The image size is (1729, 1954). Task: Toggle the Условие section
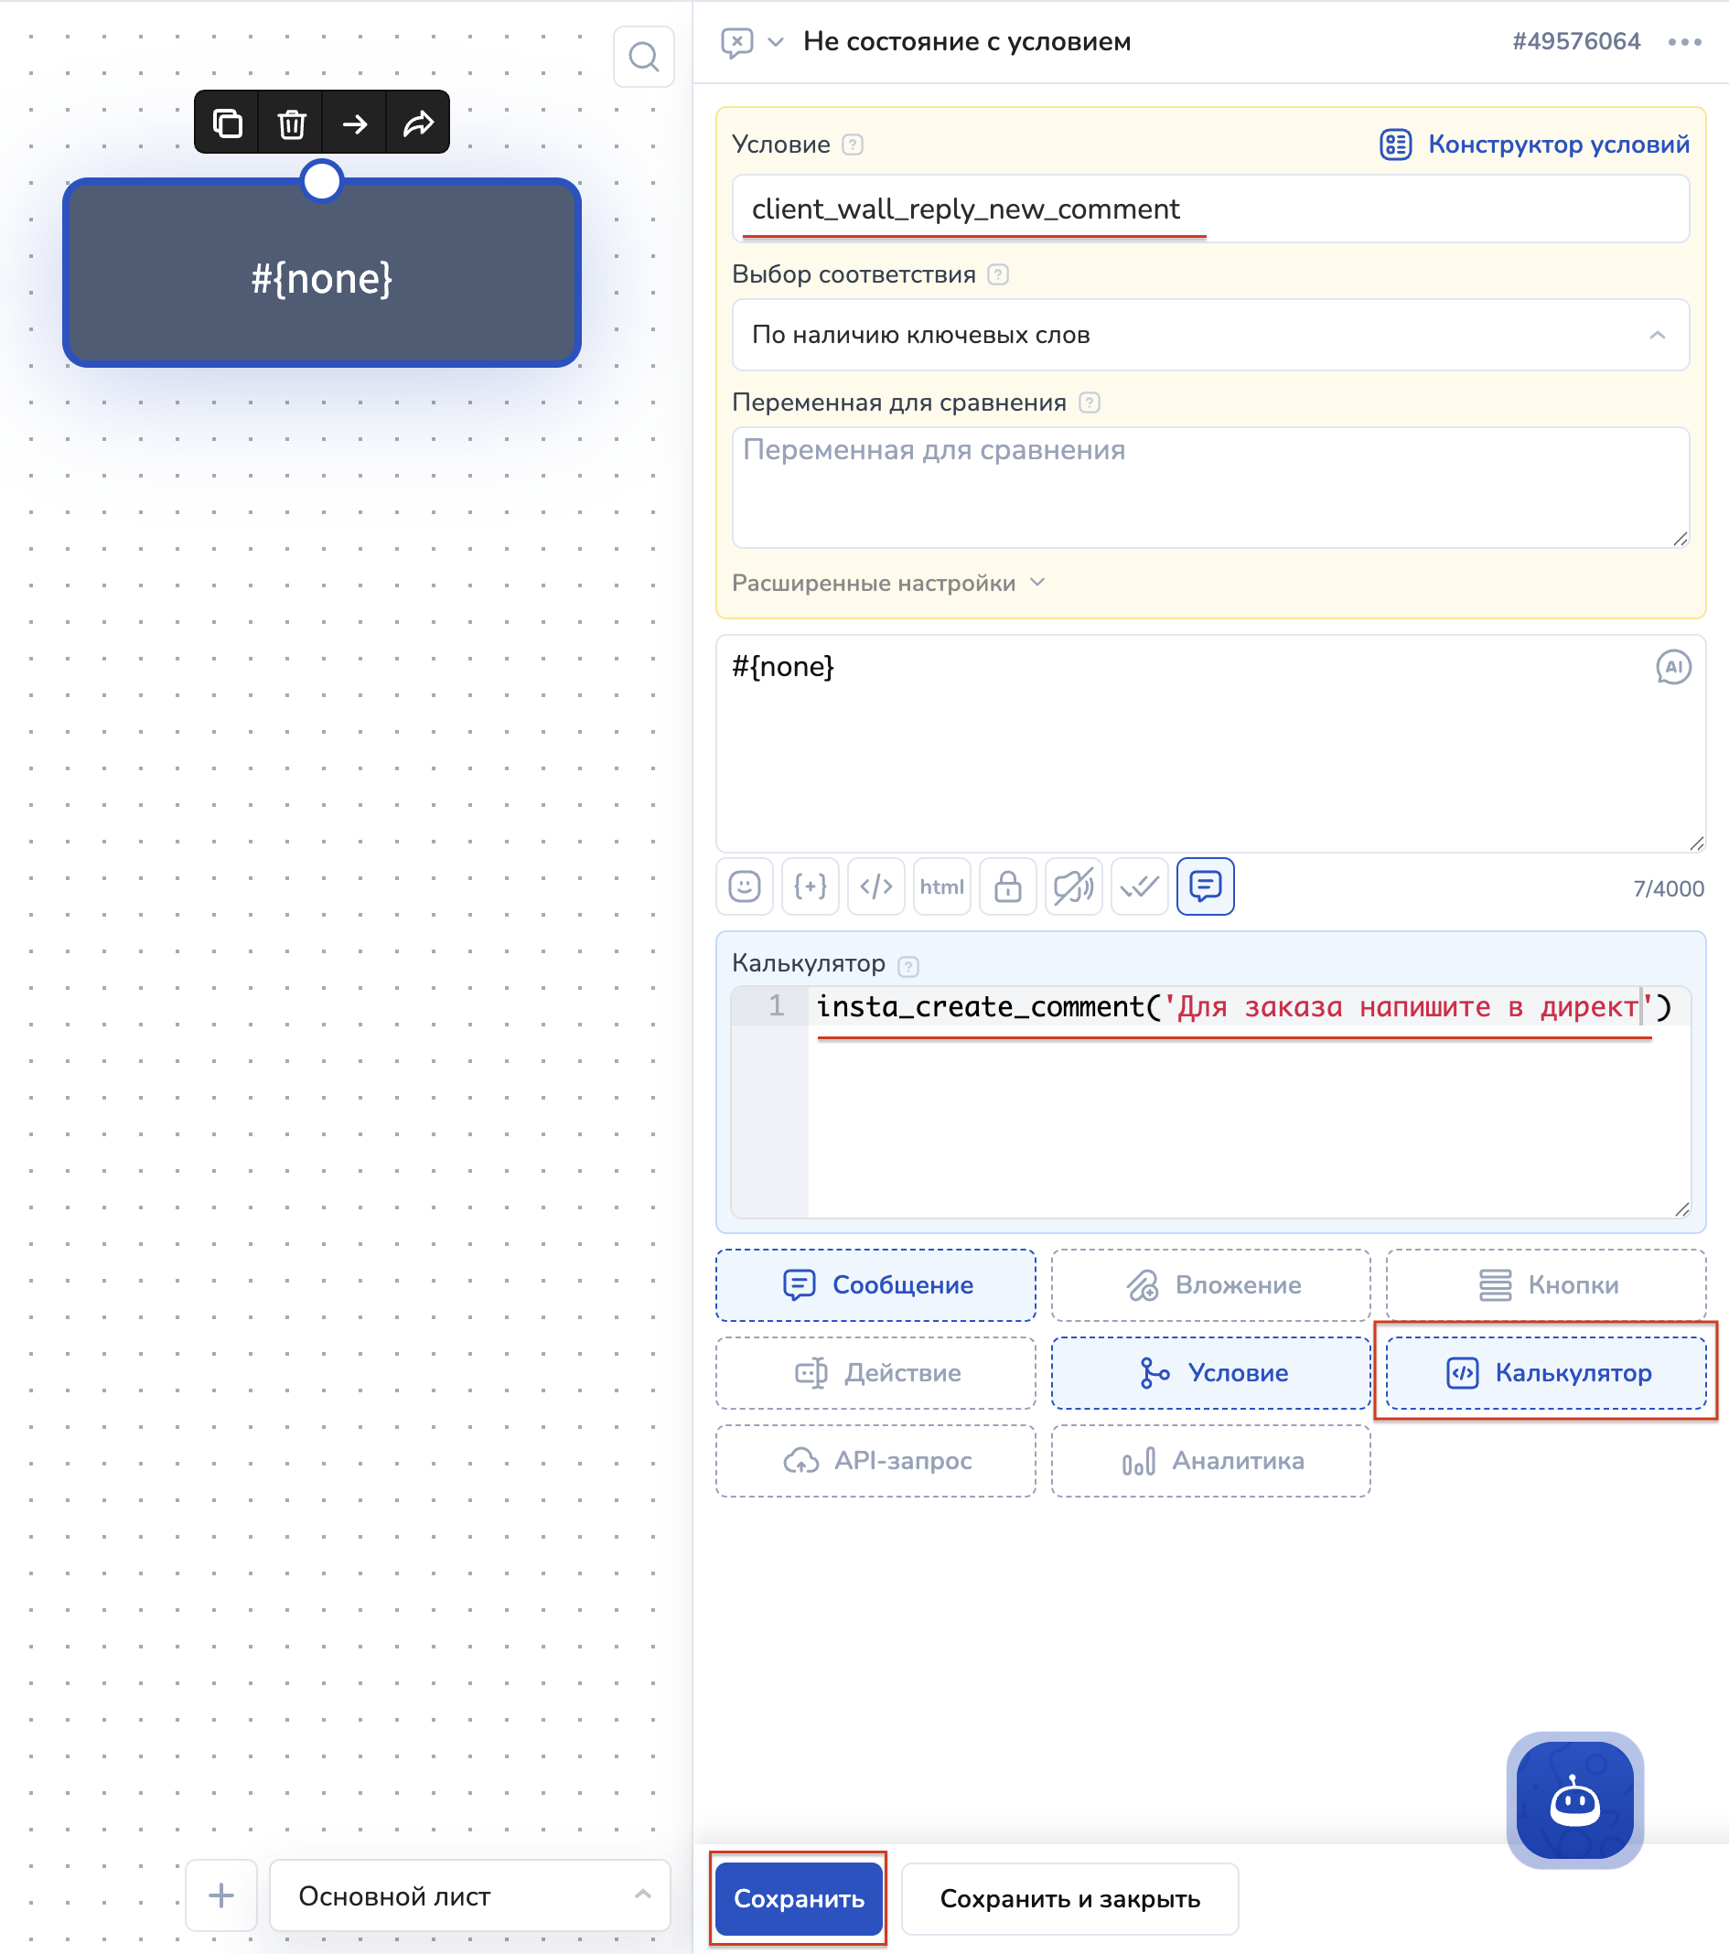pyautogui.click(x=1210, y=1373)
